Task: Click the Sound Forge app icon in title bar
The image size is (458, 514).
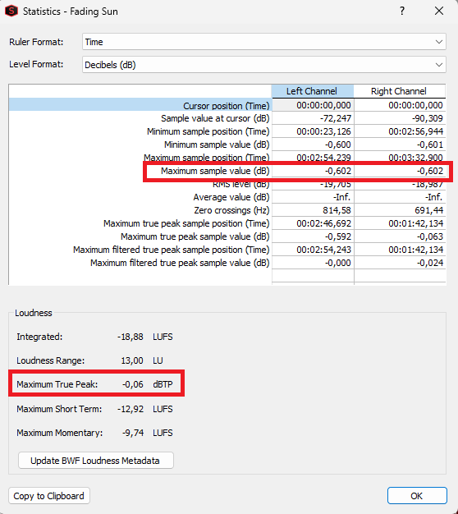Action: click(x=11, y=11)
